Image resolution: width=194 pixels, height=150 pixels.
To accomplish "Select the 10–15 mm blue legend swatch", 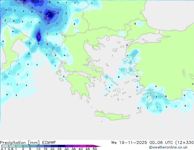I will 40,146.
